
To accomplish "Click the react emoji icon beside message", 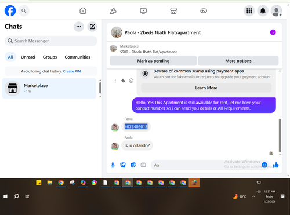I will (131, 81).
